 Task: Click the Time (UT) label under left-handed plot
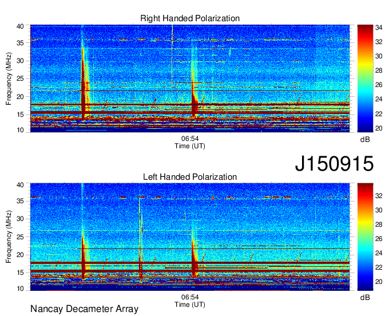tap(190, 305)
